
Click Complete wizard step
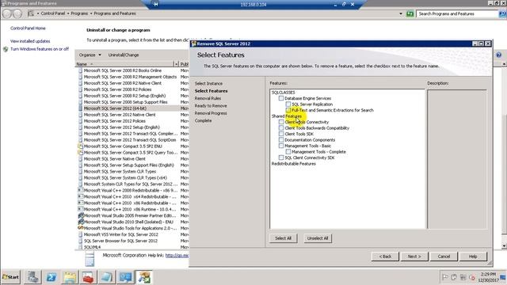point(203,120)
